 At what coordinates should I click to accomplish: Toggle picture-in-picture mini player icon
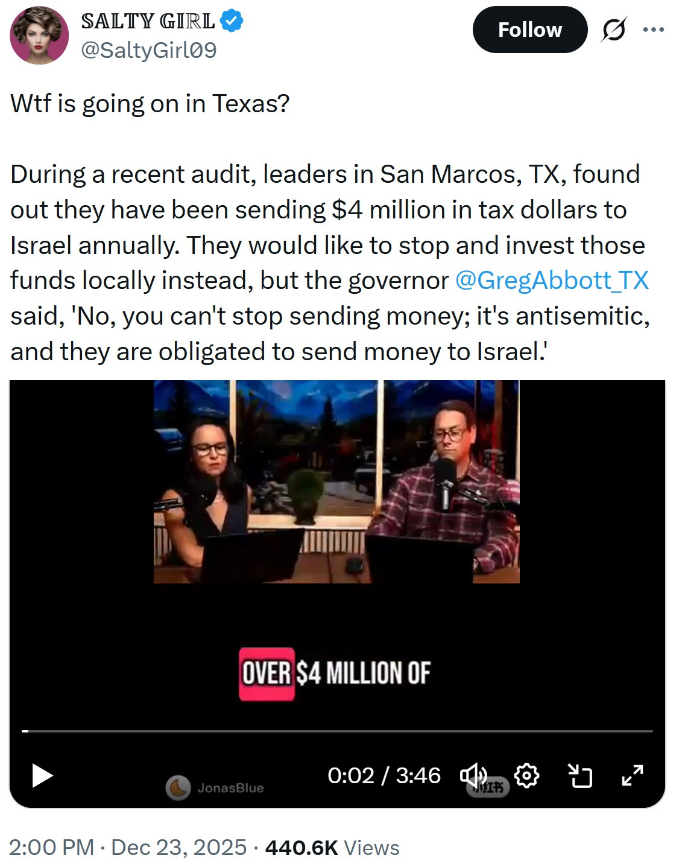[580, 775]
